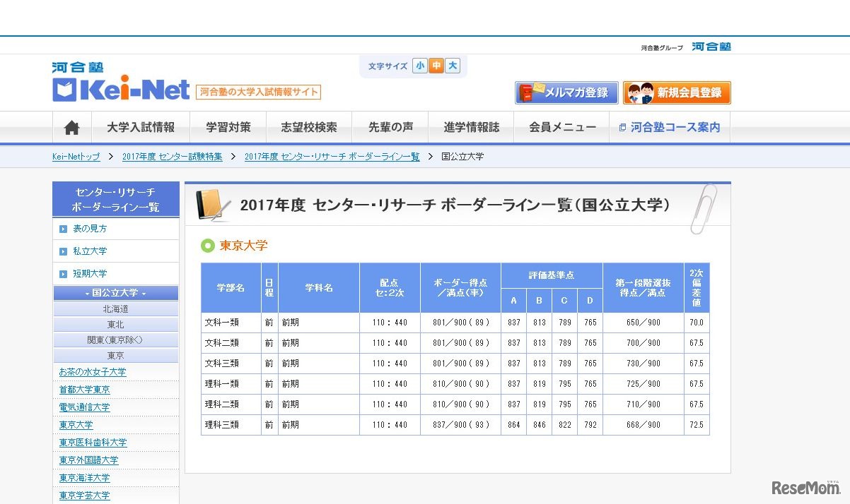The image size is (850, 504).
Task: Select the green circle icon beside 東京大学
Action: pos(207,246)
